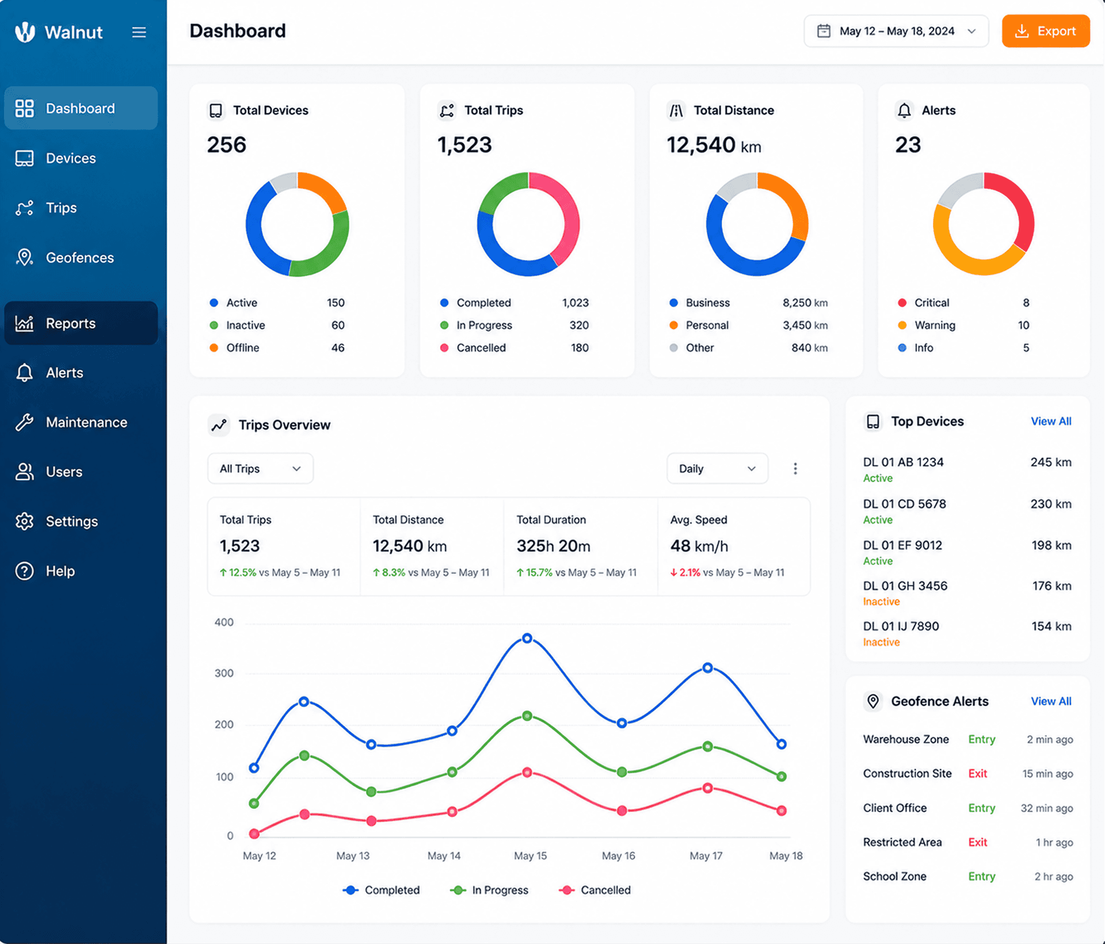The width and height of the screenshot is (1105, 944).
Task: Click the Settings gear icon in sidebar
Action: (x=24, y=521)
